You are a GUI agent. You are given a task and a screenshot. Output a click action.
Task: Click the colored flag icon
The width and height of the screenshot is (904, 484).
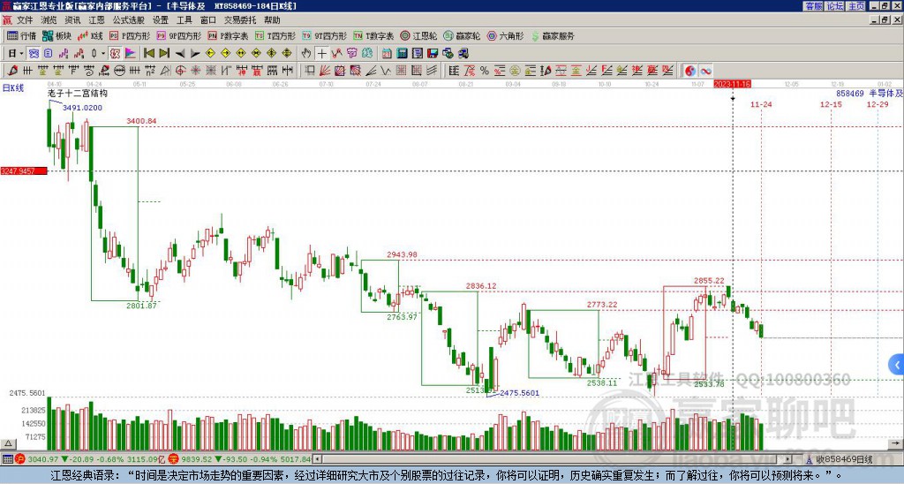131,54
